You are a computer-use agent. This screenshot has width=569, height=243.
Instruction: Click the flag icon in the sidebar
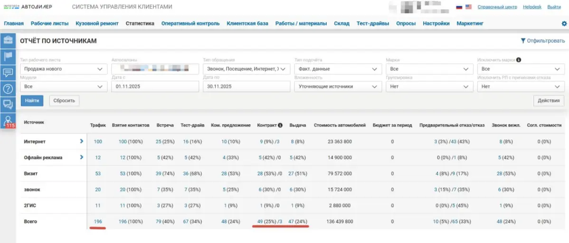pos(8,57)
